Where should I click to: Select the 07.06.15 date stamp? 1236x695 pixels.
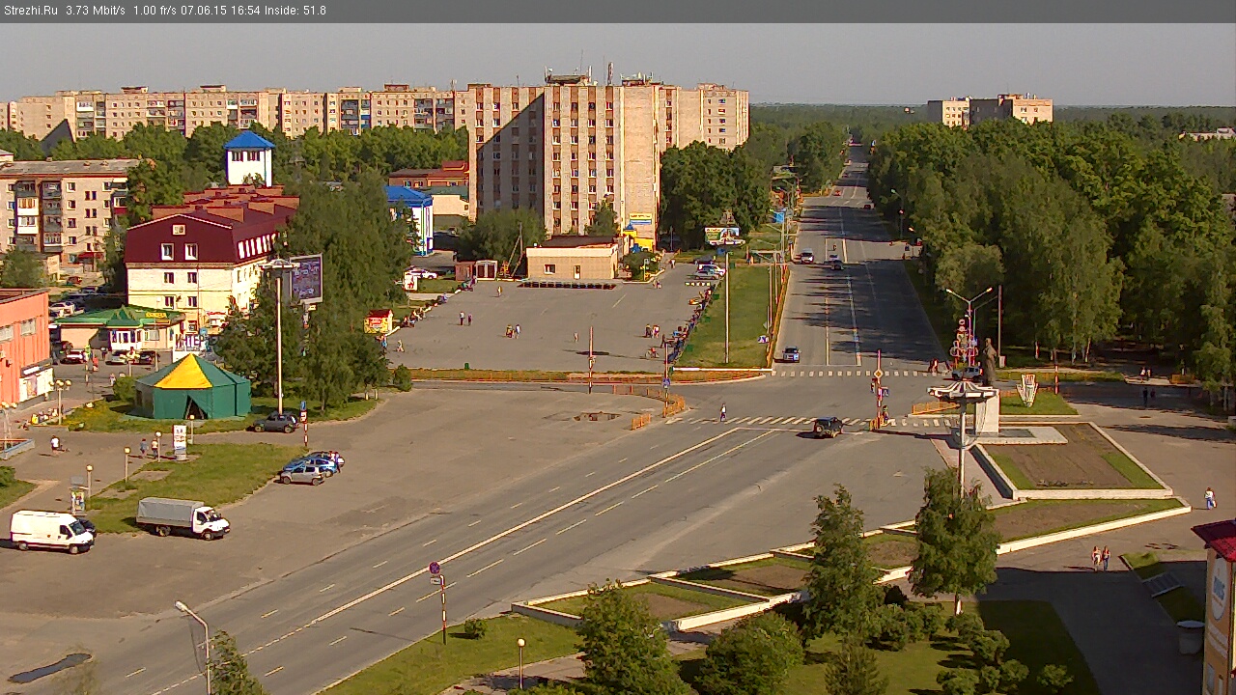tap(203, 11)
